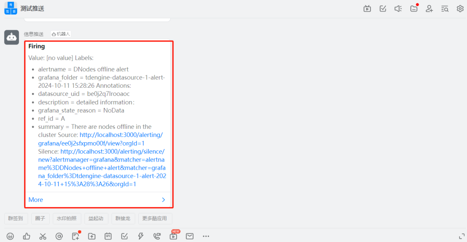
Task: Click the 测试推送 group avatar
Action: coord(11,8)
